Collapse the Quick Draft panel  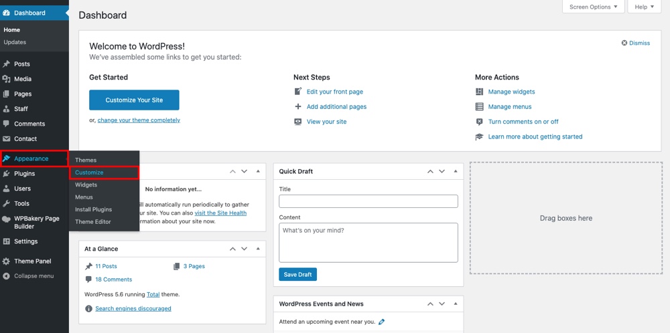(x=456, y=171)
